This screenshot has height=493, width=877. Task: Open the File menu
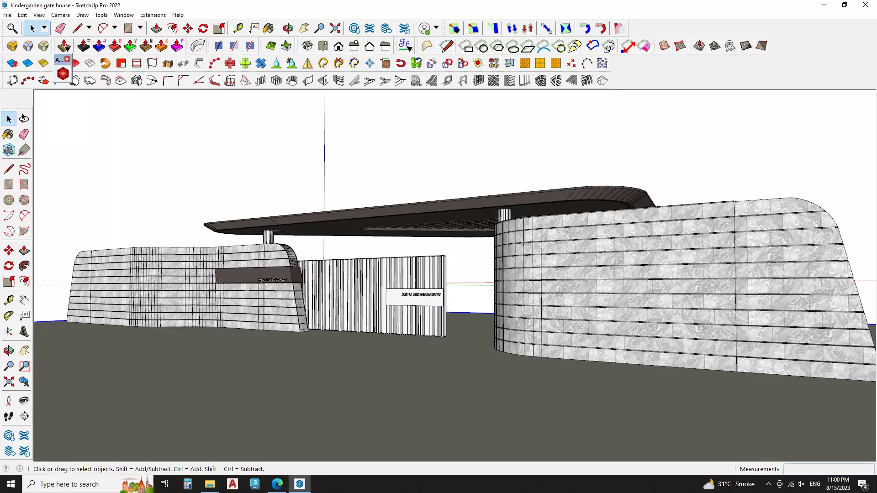(x=7, y=15)
